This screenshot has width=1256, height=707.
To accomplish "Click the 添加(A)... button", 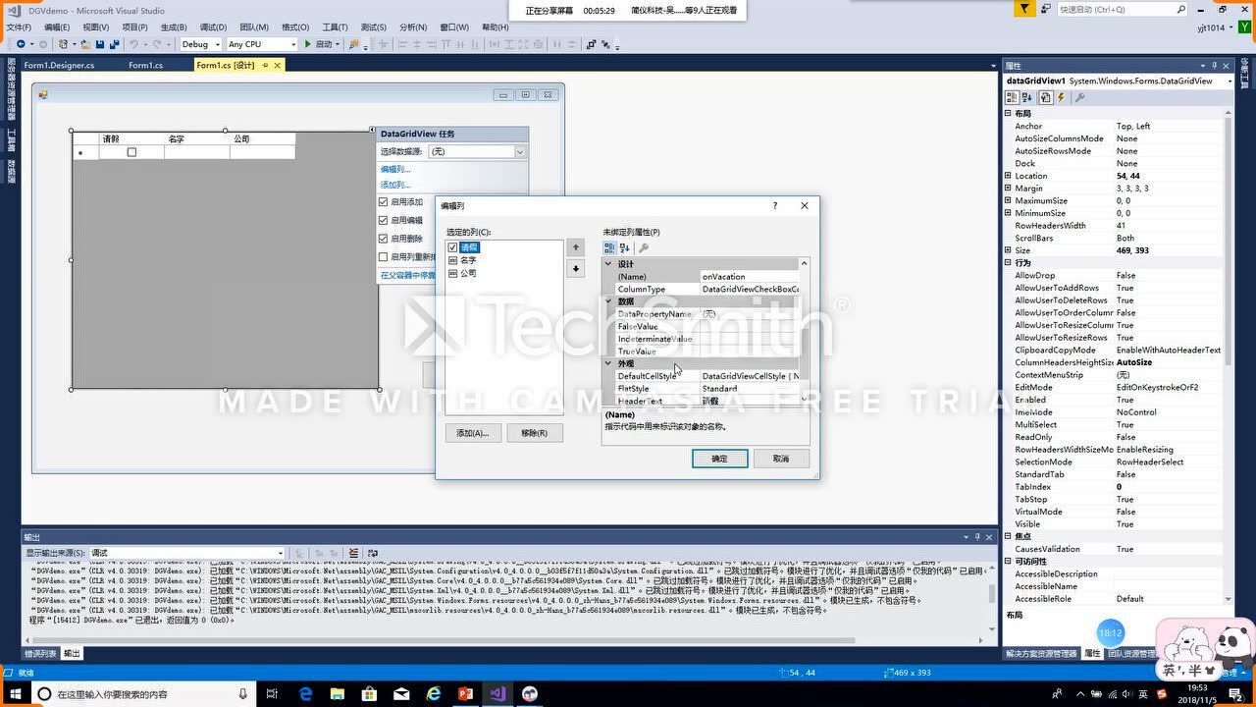I will click(x=473, y=433).
